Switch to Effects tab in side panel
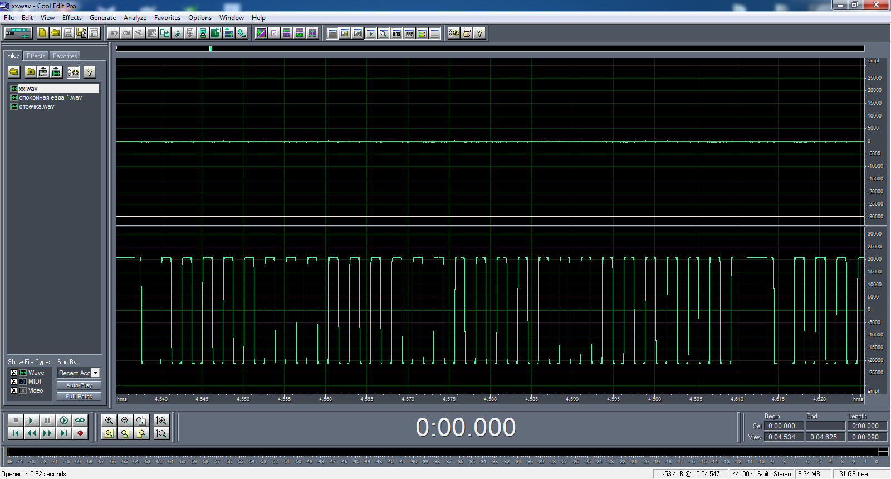 point(36,56)
